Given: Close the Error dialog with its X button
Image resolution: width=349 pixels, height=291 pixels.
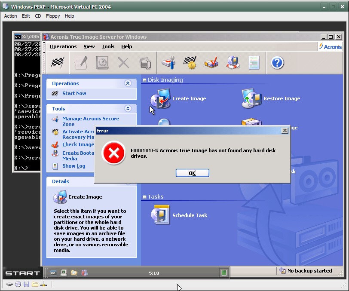Looking at the screenshot, I should [x=285, y=131].
